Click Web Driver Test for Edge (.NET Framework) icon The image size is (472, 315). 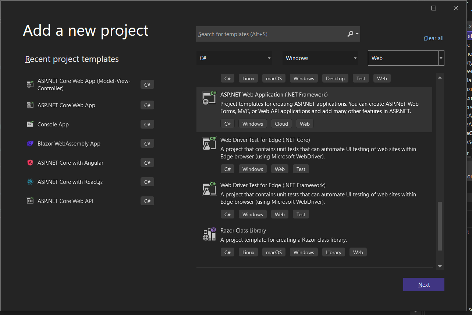point(209,189)
